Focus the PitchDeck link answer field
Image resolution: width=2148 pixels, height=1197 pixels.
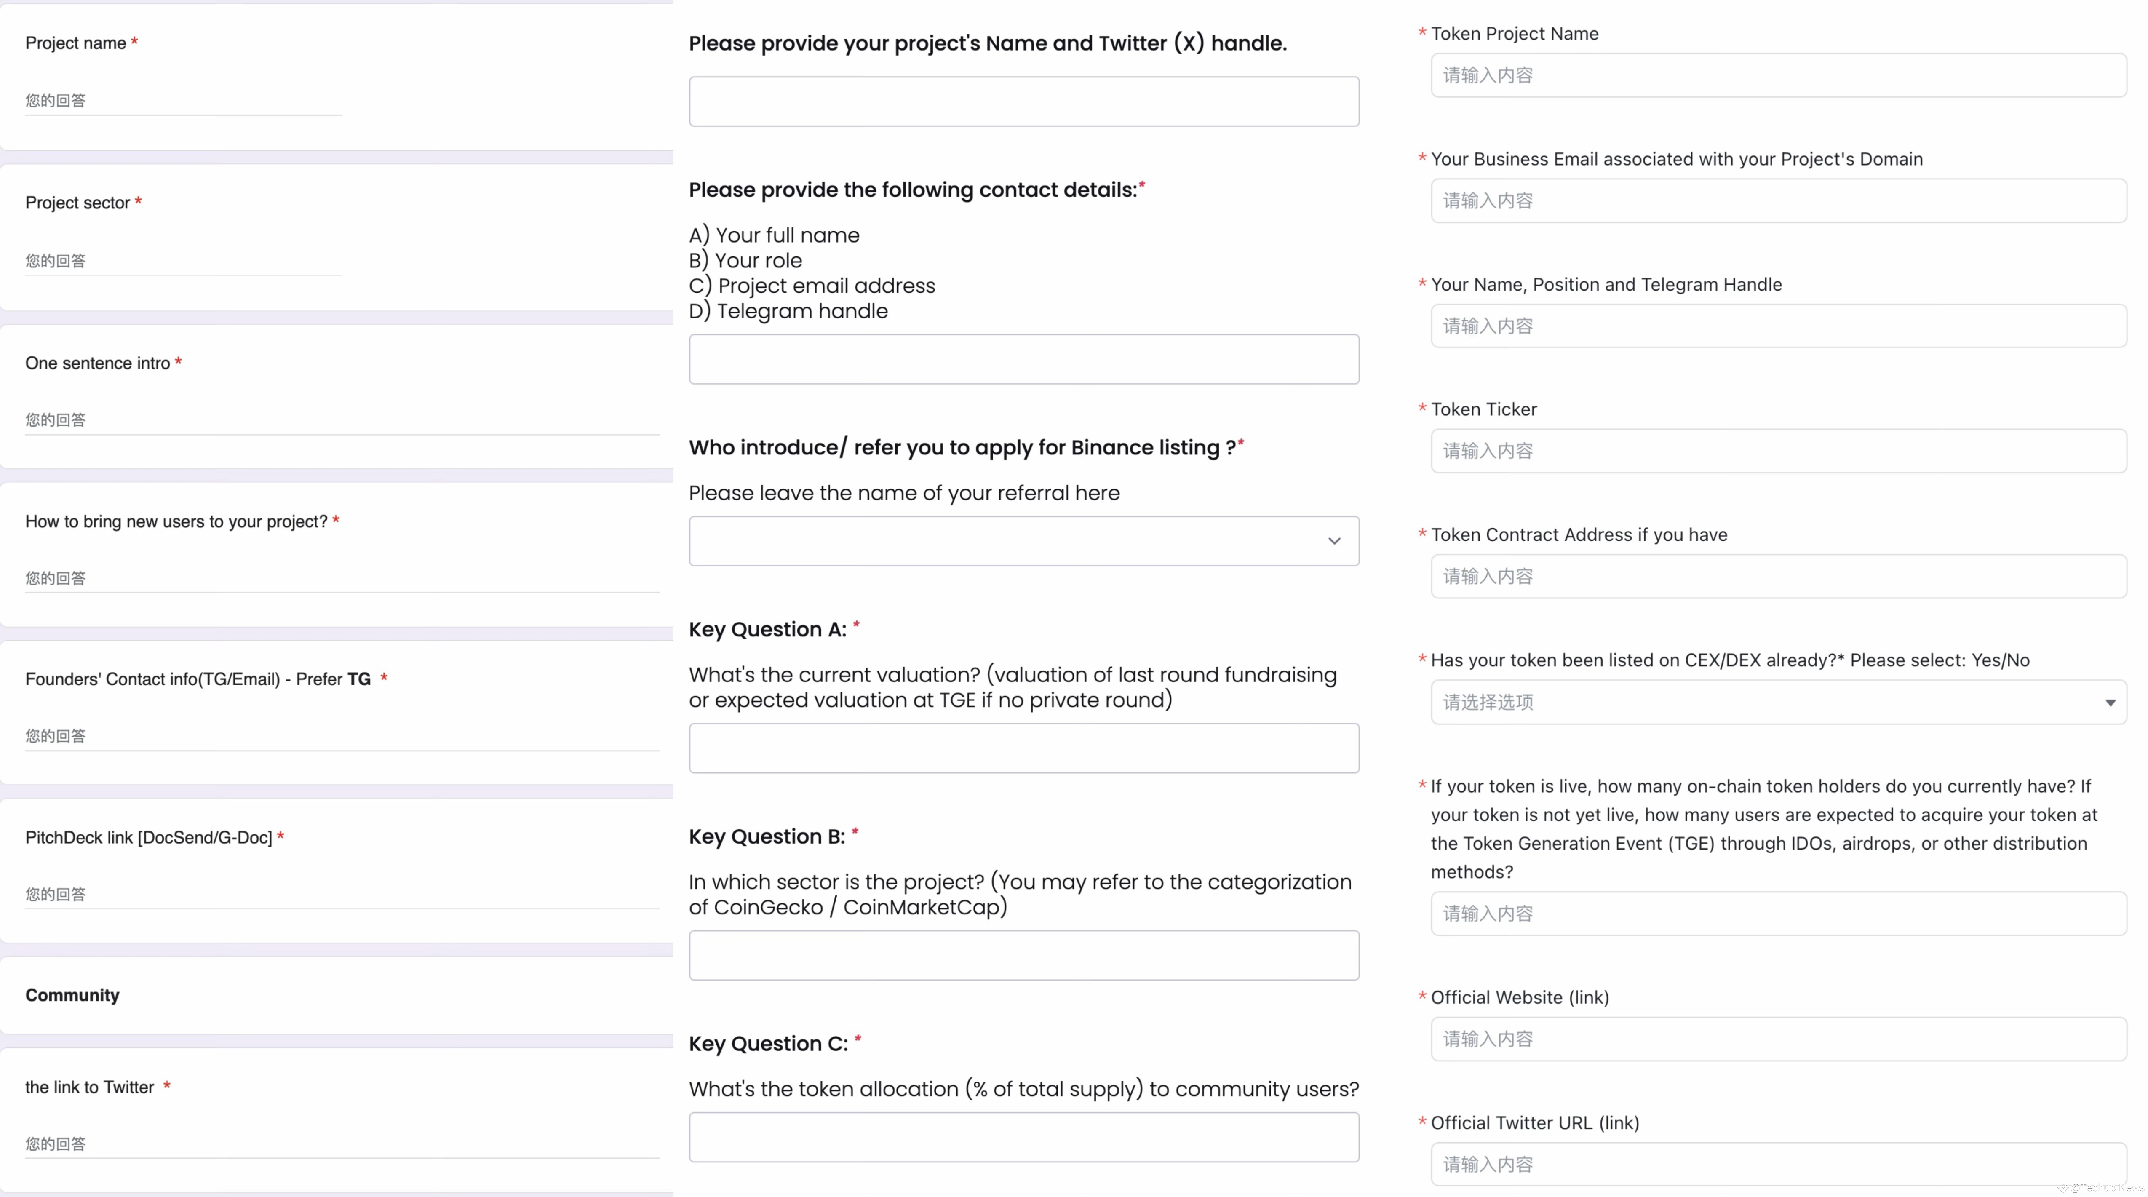point(342,895)
